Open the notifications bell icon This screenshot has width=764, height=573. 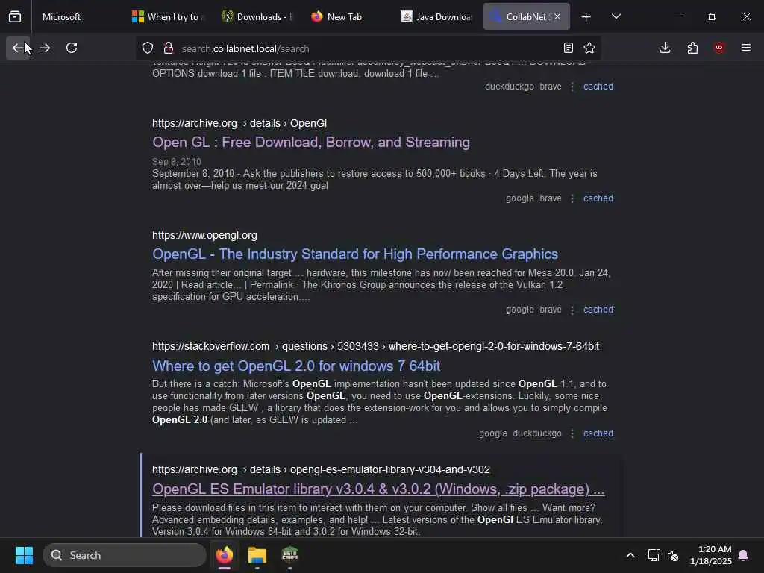pos(743,555)
